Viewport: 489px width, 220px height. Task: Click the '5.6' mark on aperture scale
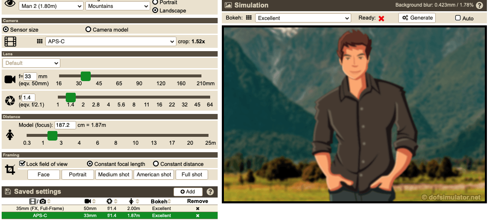pos(121,105)
